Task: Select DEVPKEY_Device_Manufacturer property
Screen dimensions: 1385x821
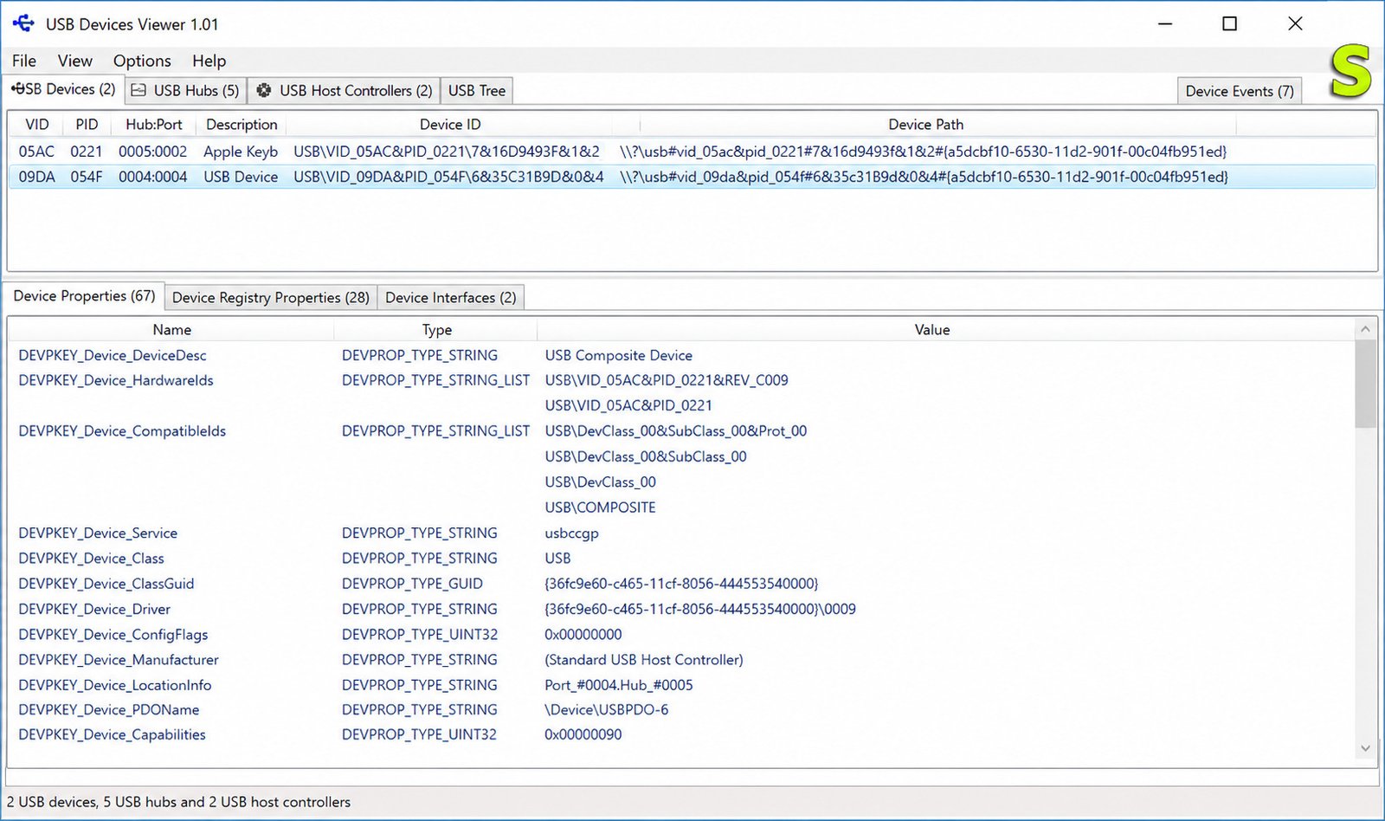Action: pyautogui.click(x=119, y=660)
